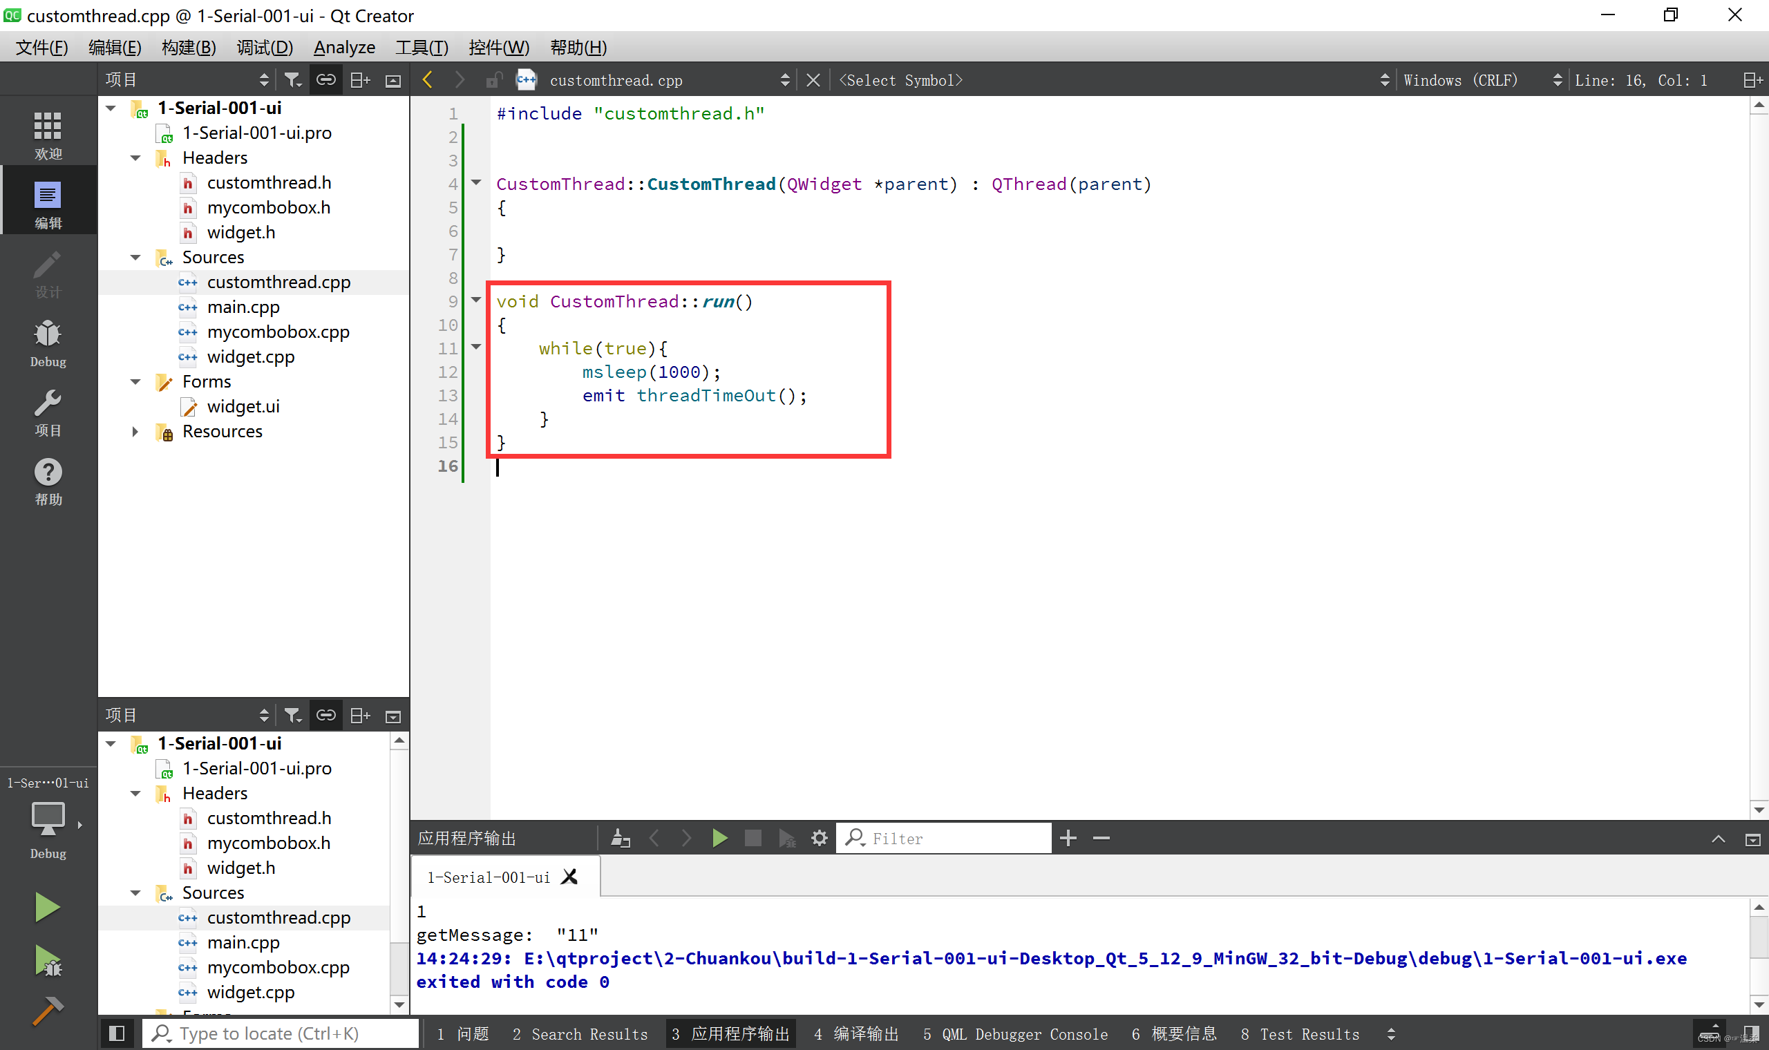This screenshot has width=1769, height=1050.
Task: Click the Run (play) button to start
Action: click(46, 908)
